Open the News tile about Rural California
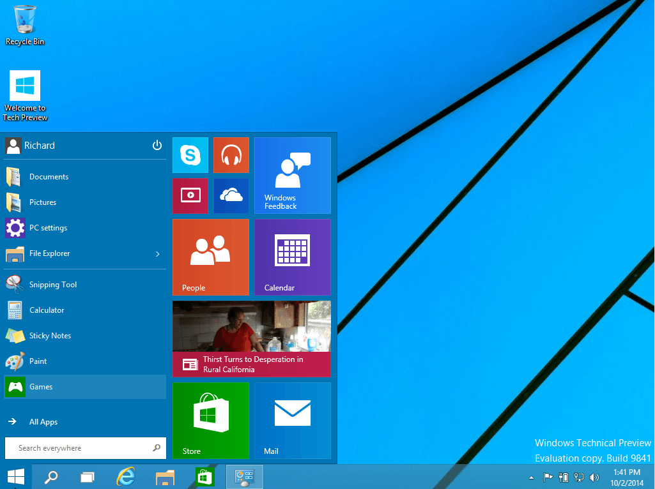The image size is (655, 489). click(252, 339)
